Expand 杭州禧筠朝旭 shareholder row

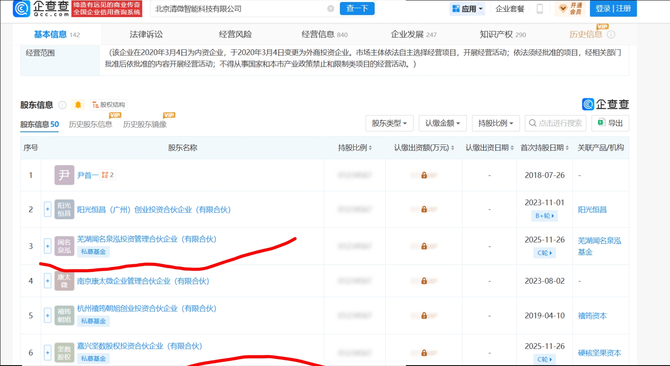[x=47, y=316]
